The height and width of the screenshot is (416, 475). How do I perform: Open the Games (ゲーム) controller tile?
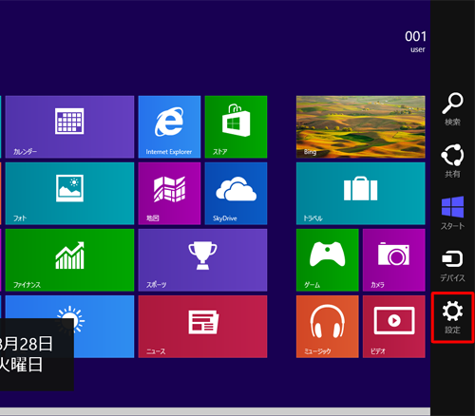pyautogui.click(x=328, y=260)
